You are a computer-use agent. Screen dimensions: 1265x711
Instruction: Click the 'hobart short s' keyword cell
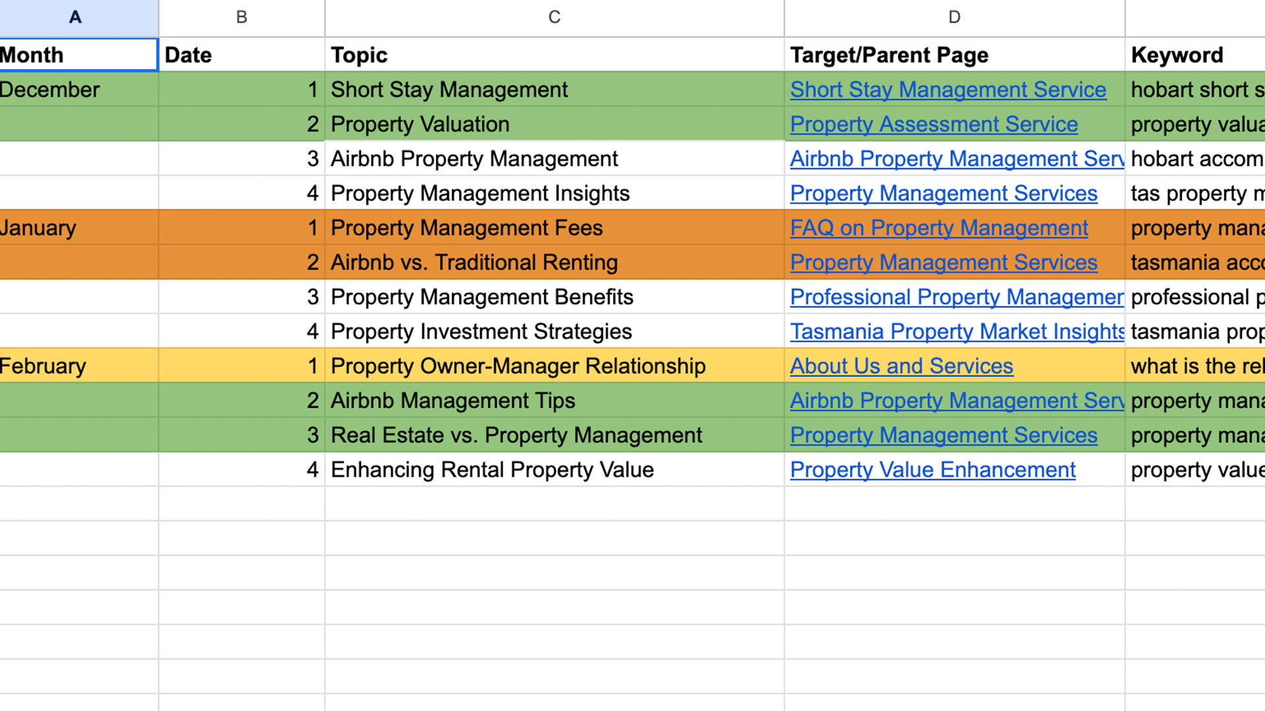pos(1195,90)
